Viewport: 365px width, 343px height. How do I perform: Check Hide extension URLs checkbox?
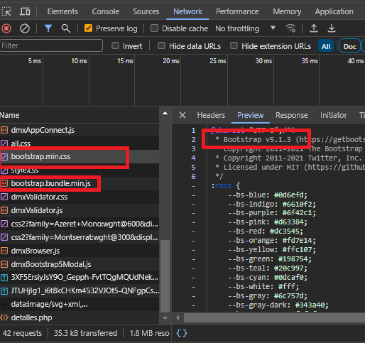pyautogui.click(x=234, y=45)
